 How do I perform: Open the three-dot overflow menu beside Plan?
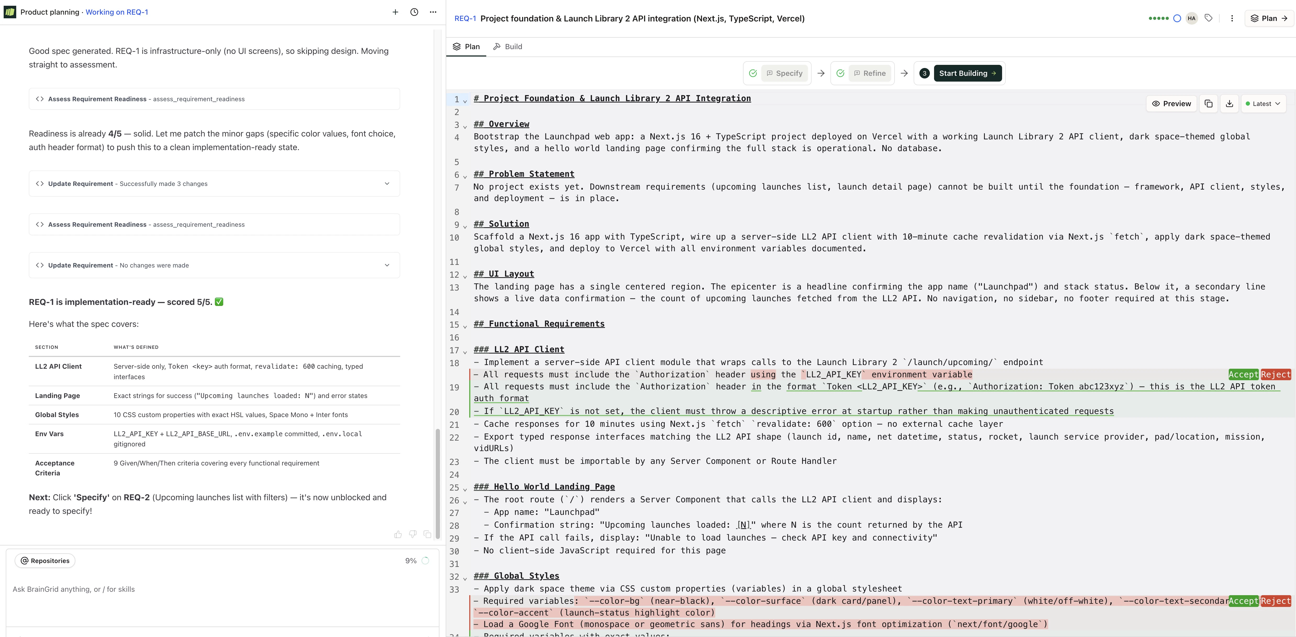click(x=1232, y=18)
